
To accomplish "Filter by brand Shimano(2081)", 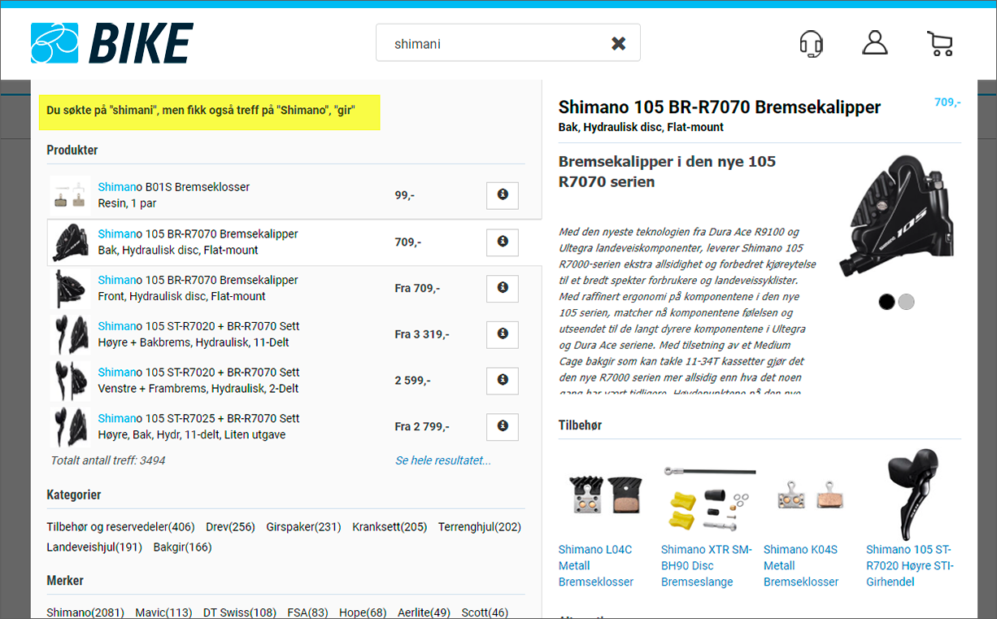I will [85, 612].
